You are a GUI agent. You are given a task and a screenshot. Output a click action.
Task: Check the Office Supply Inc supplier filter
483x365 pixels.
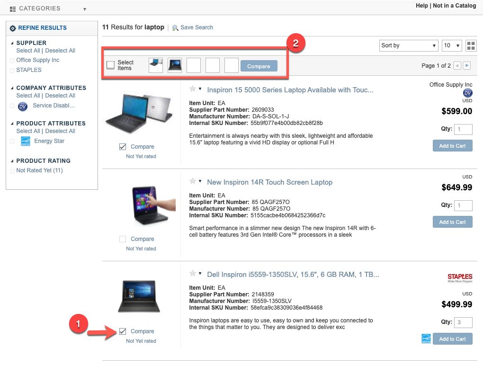[x=12, y=61]
